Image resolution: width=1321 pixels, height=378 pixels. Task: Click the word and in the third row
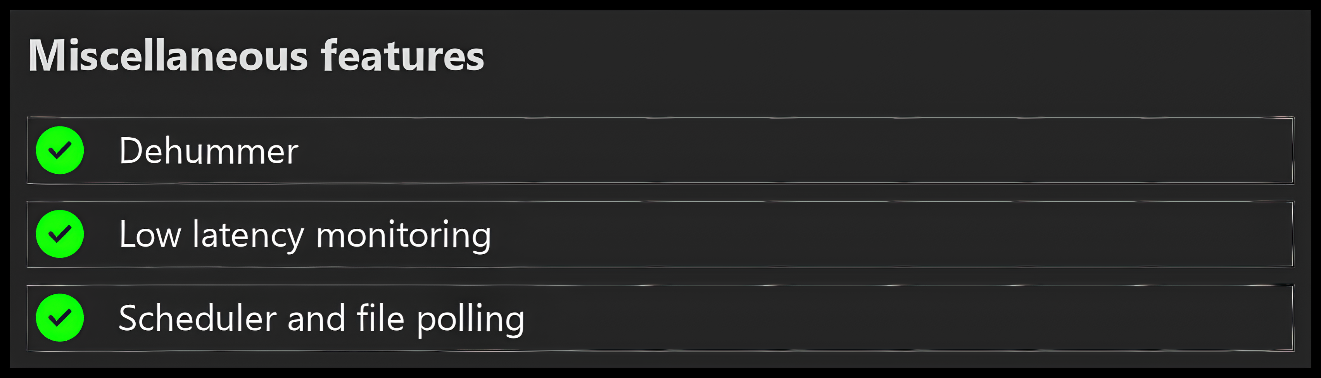point(316,318)
